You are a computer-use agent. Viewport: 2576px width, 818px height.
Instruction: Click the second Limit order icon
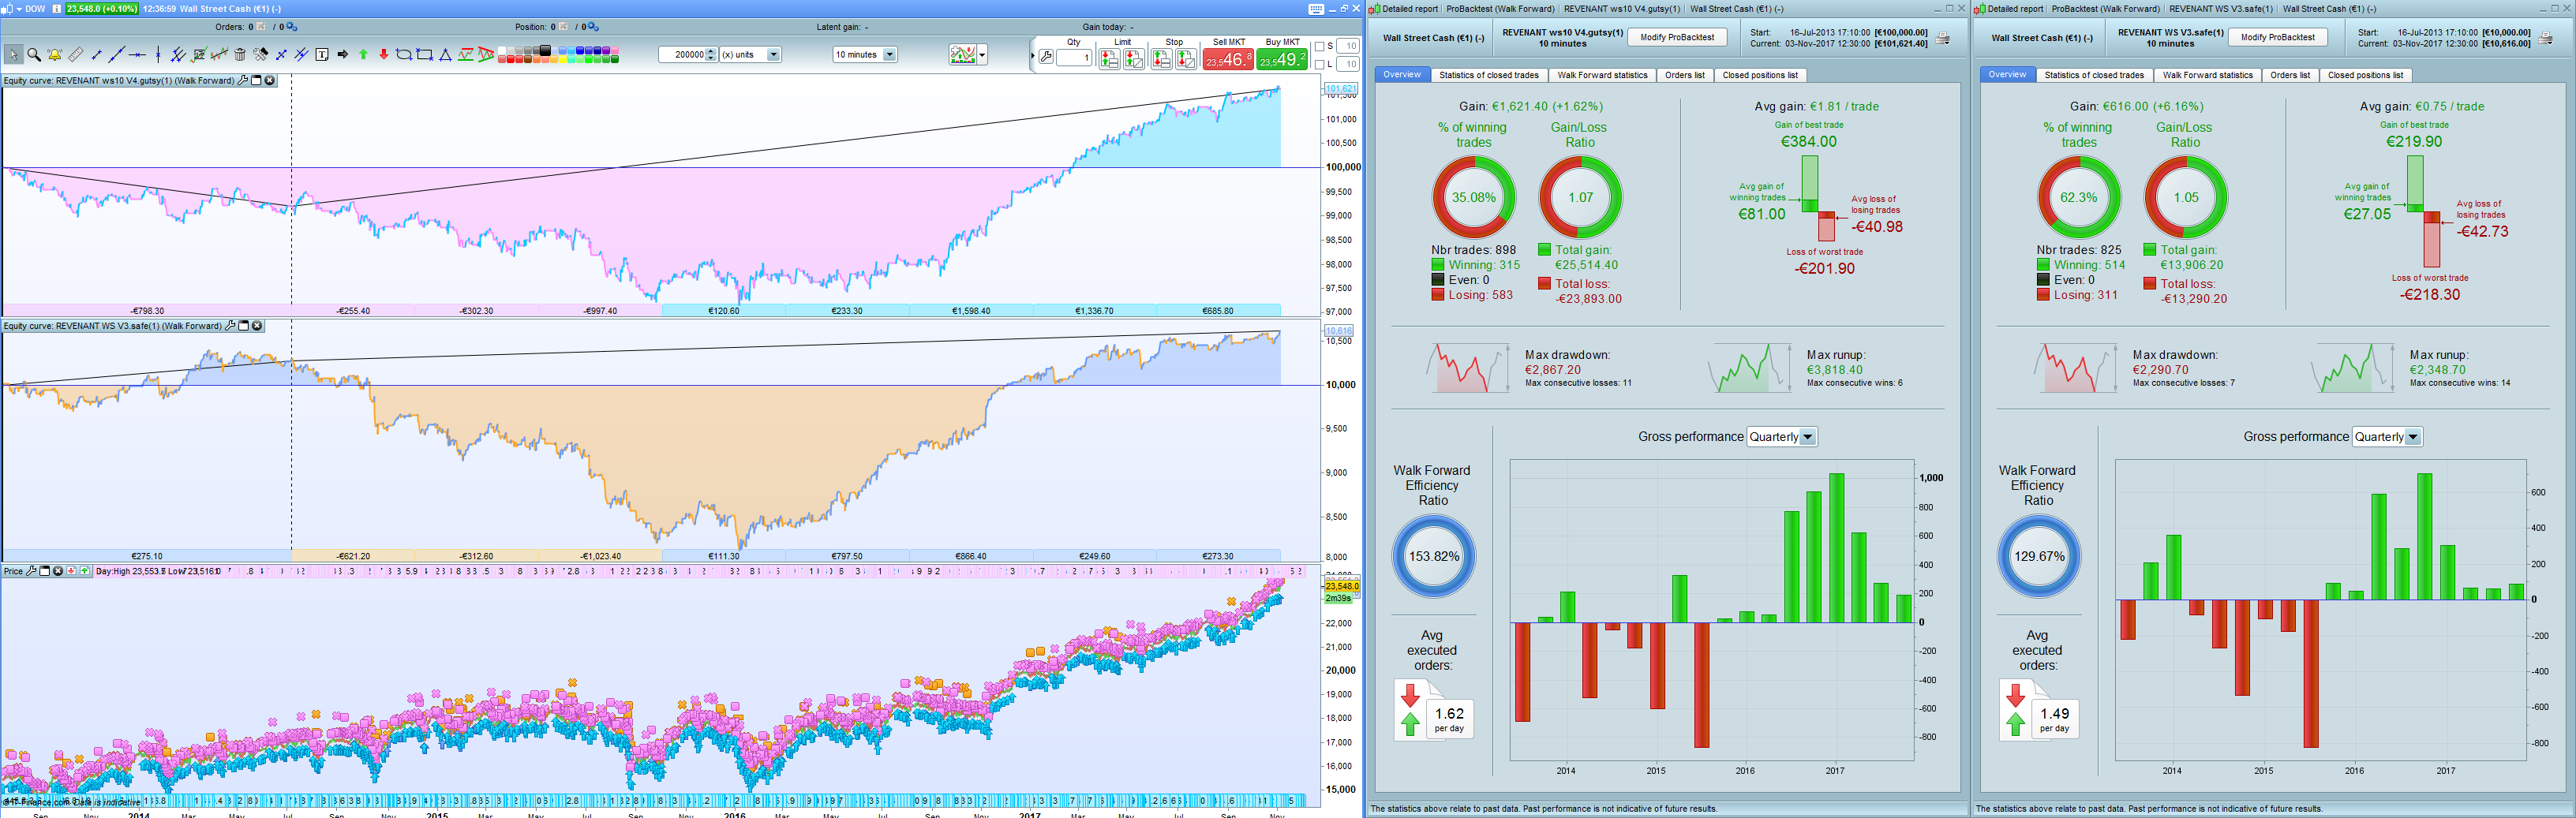tap(1134, 59)
